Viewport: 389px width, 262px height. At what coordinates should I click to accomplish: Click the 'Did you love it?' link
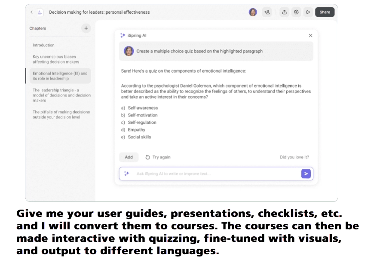(x=294, y=157)
